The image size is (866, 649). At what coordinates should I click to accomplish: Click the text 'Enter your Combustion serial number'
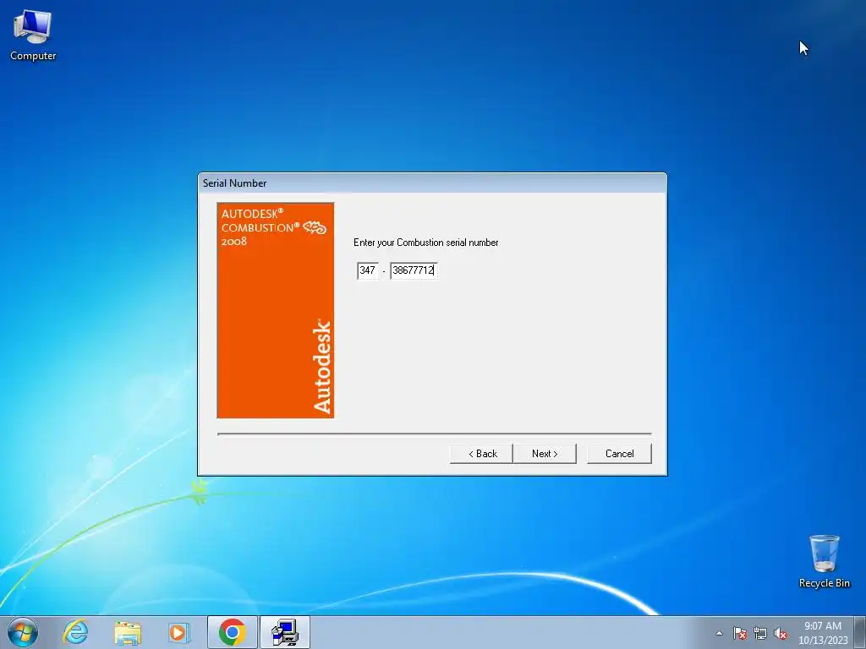click(426, 243)
